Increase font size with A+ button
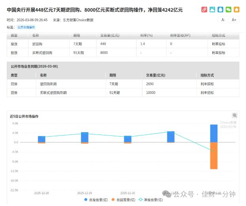The height and width of the screenshot is (206, 246). 234,20
